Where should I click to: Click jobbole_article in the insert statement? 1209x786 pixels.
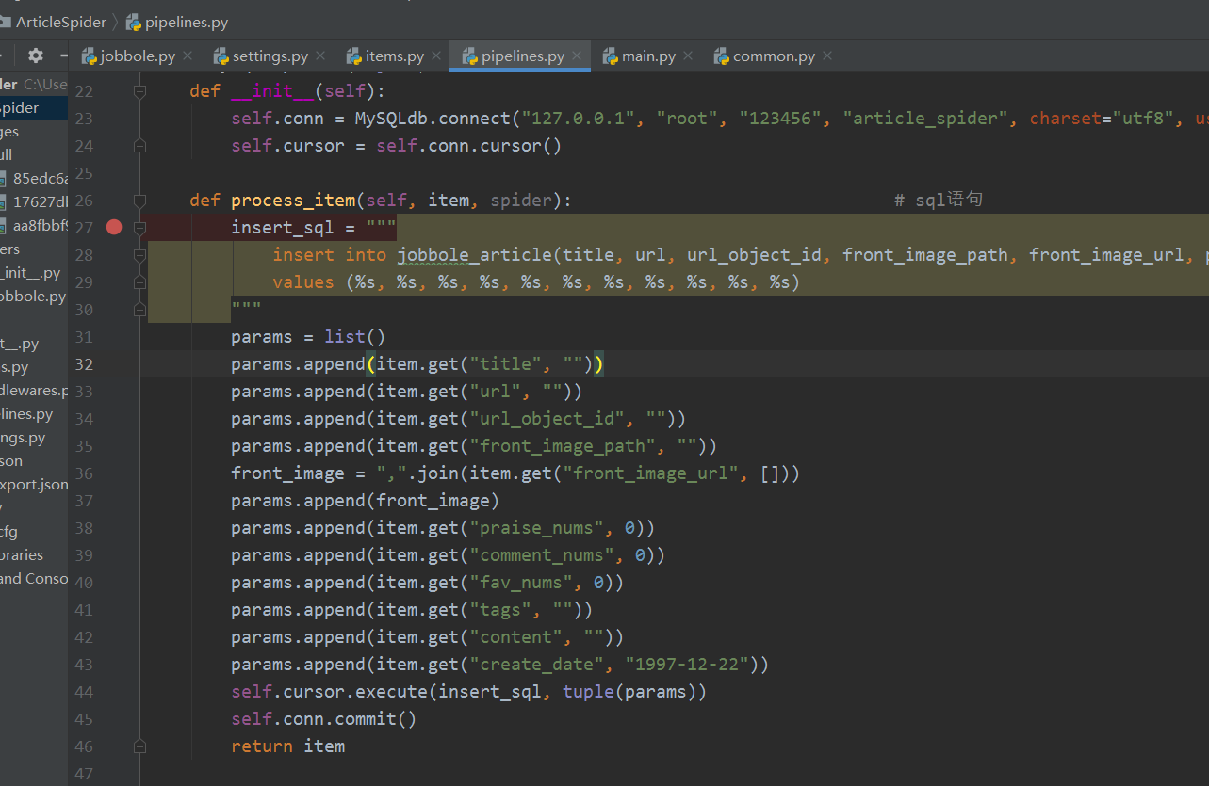(475, 254)
